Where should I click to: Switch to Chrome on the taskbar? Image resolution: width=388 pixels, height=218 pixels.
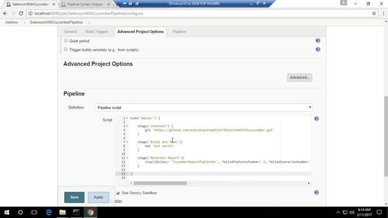click(x=90, y=213)
